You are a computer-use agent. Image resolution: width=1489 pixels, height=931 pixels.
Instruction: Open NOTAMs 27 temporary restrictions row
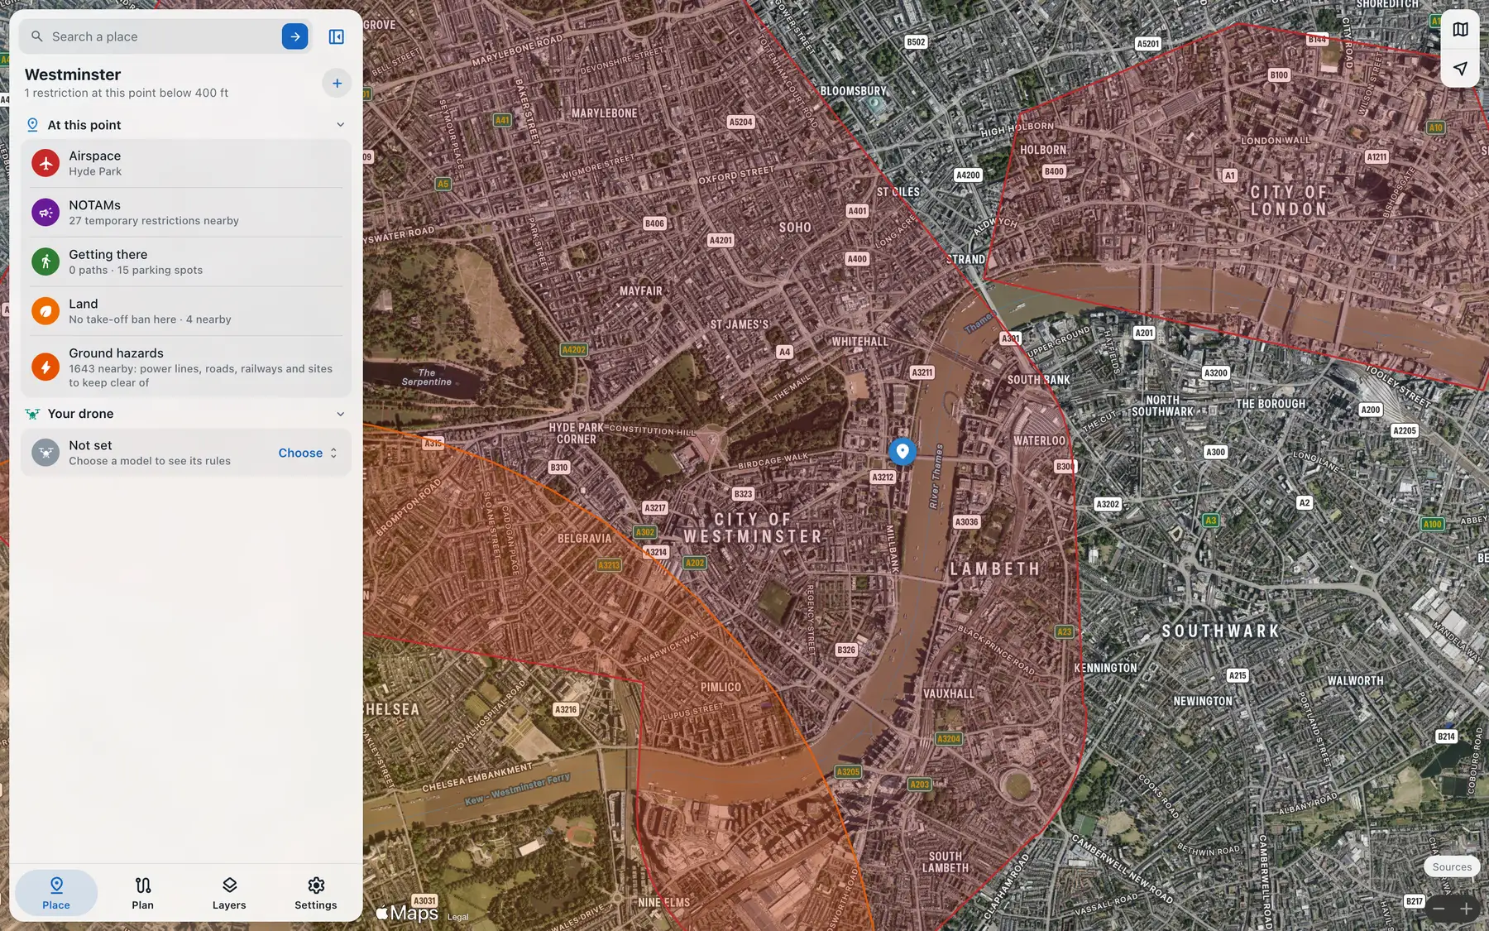[186, 213]
